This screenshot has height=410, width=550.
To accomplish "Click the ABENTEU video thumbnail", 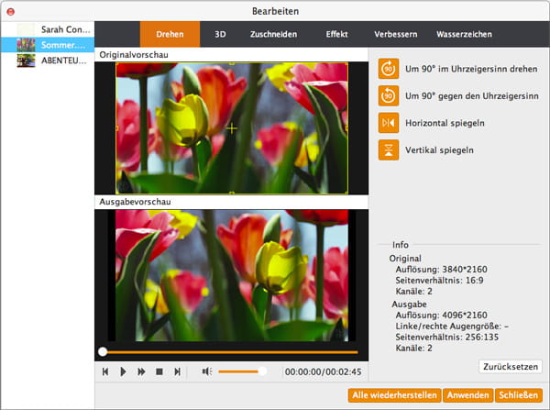I will pyautogui.click(x=26, y=61).
